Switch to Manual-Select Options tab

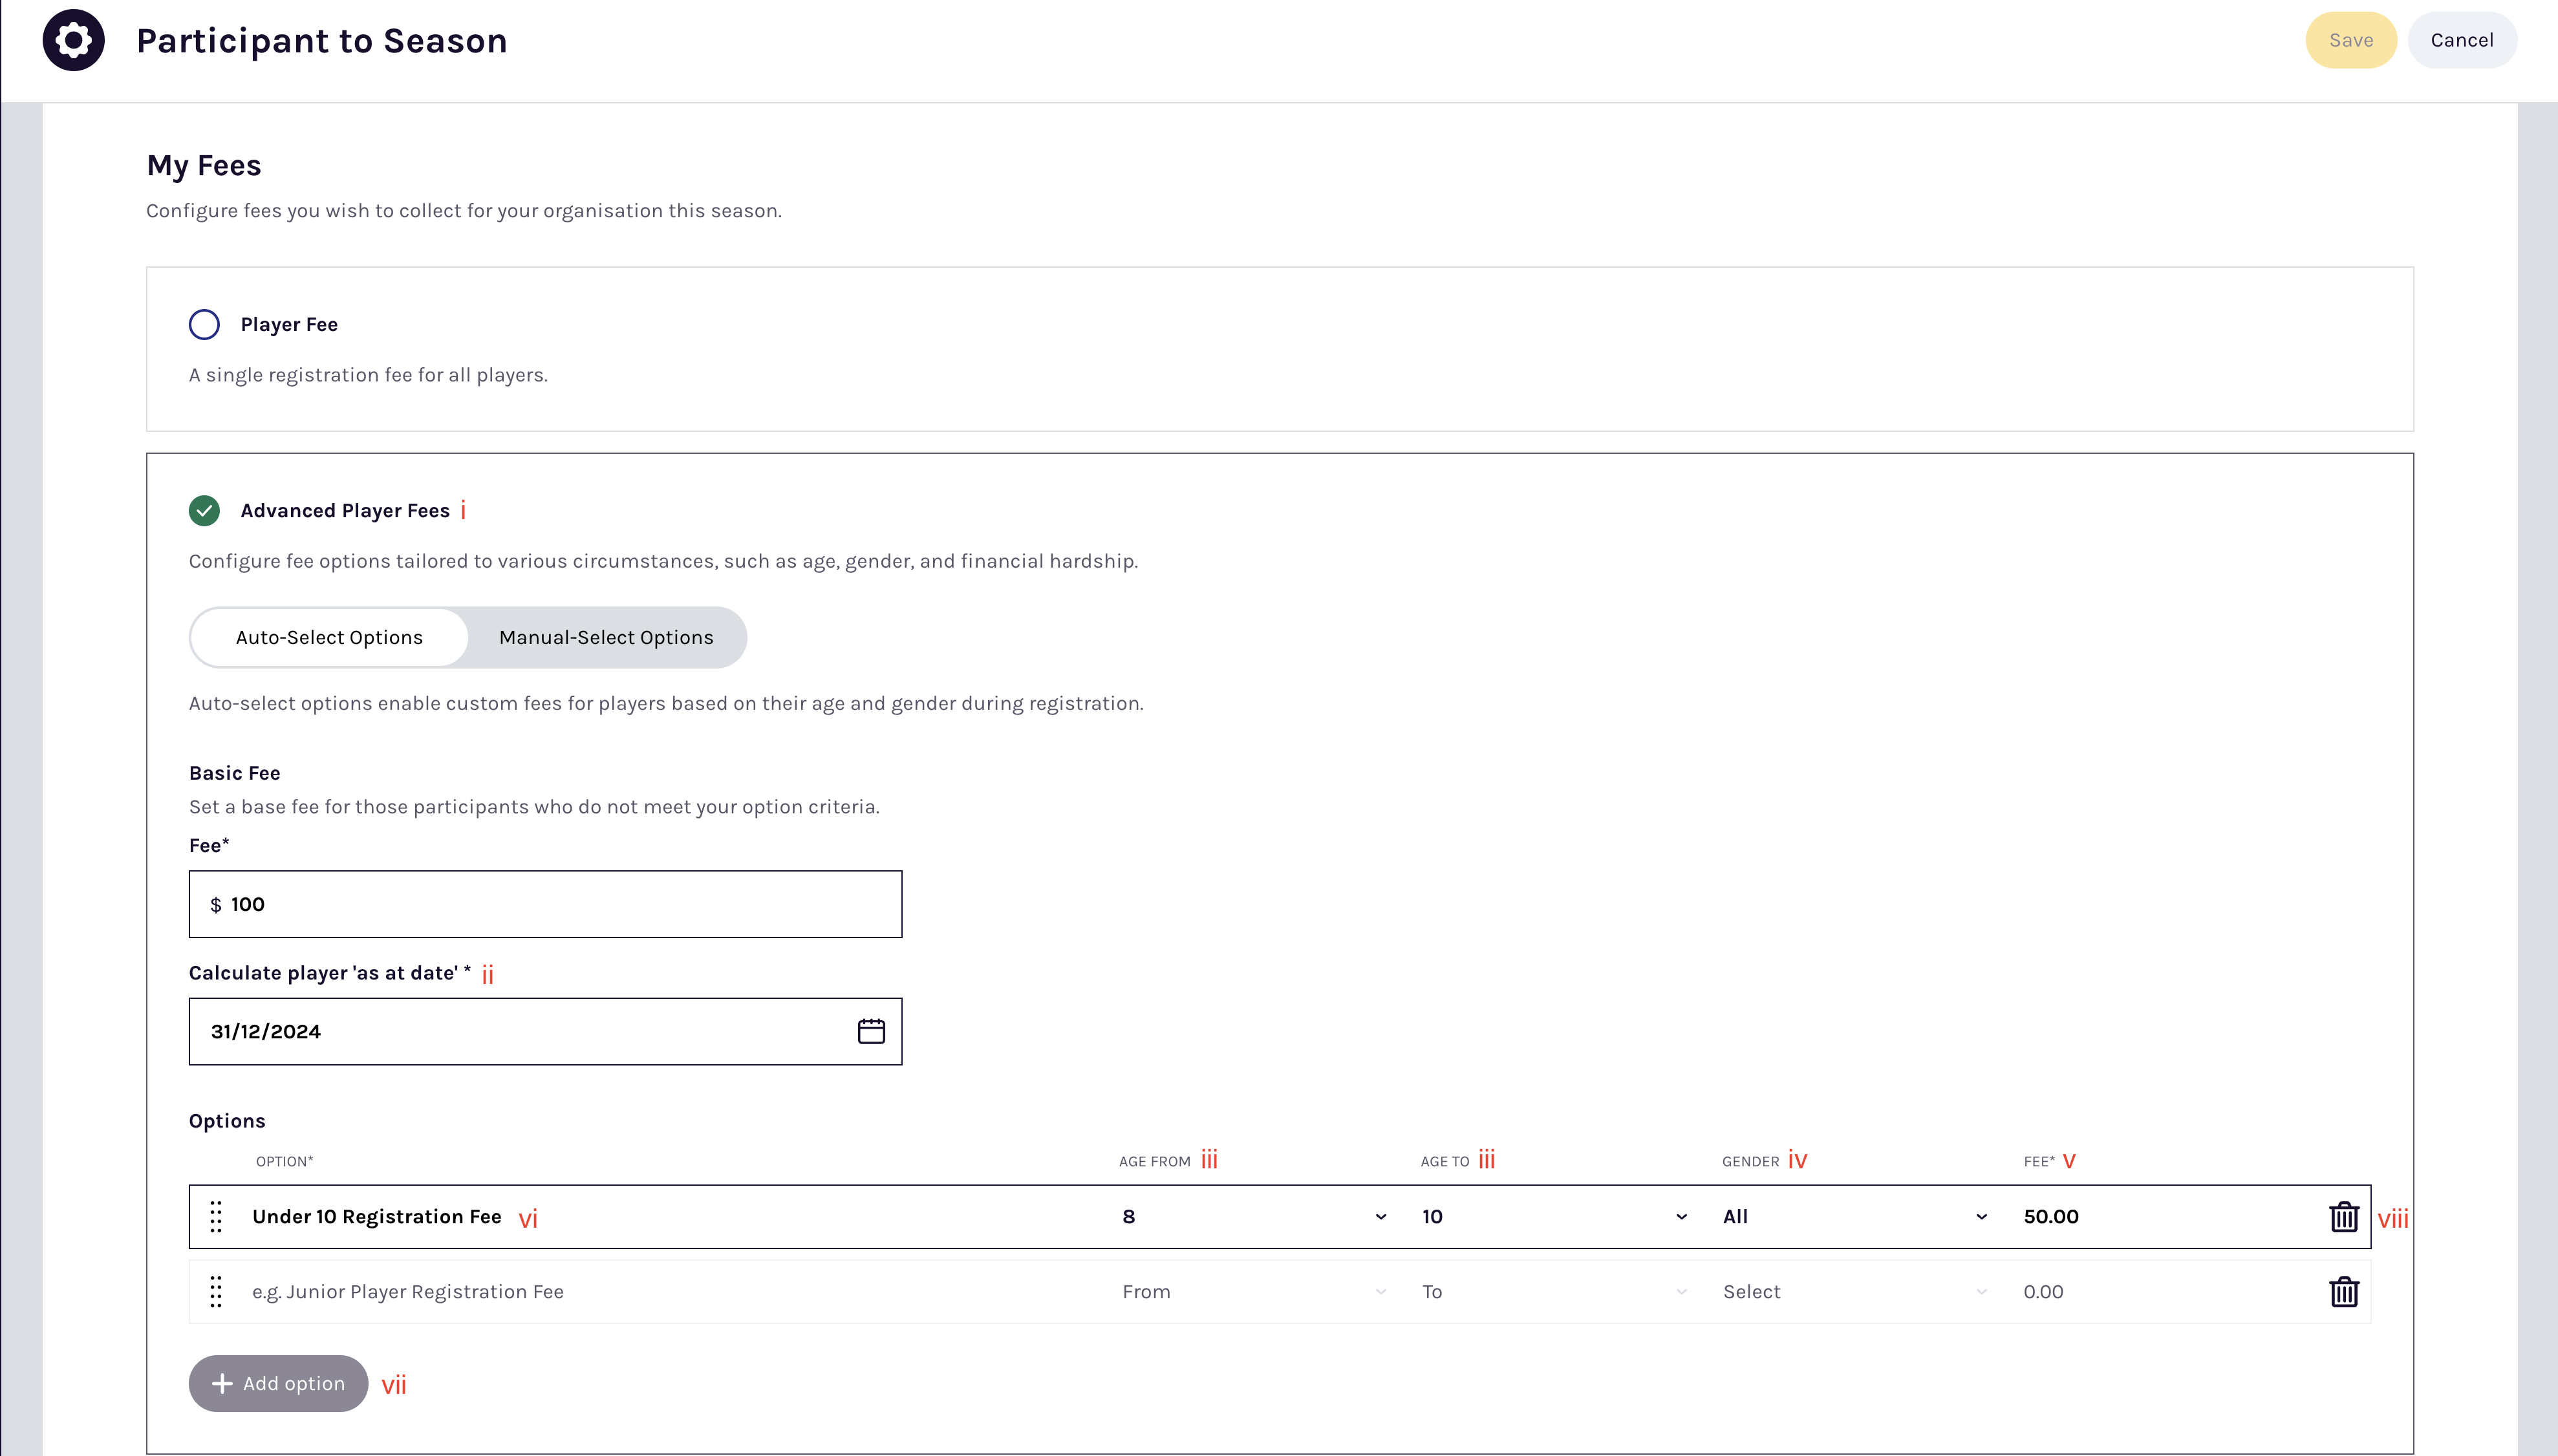click(x=606, y=638)
